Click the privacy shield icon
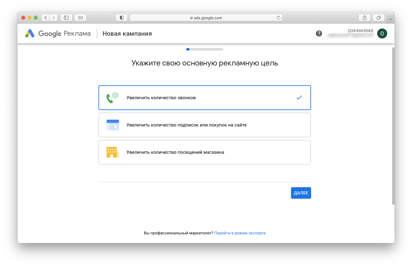This screenshot has height=266, width=412. tap(121, 18)
